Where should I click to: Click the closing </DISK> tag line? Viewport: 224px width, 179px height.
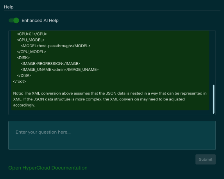(x=24, y=75)
